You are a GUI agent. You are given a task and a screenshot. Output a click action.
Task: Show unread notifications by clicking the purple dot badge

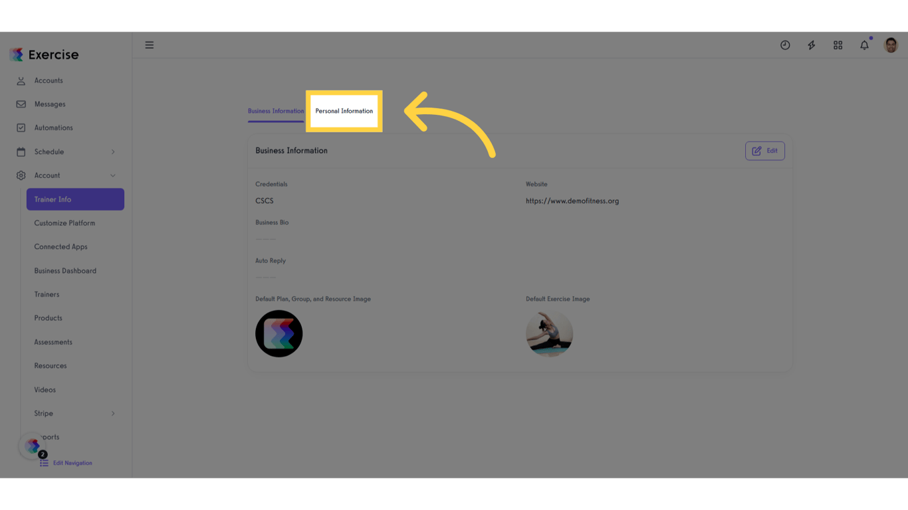tap(870, 39)
